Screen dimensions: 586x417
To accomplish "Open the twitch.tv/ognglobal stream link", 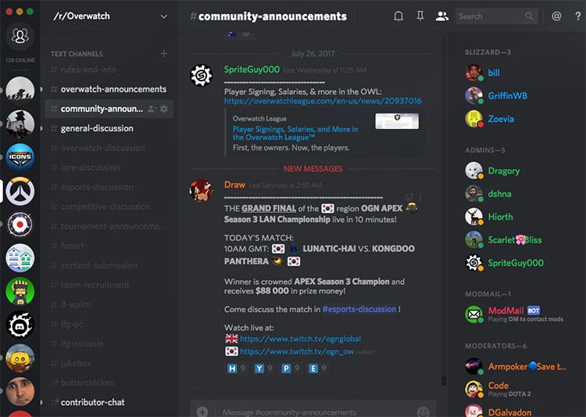I will coord(300,339).
